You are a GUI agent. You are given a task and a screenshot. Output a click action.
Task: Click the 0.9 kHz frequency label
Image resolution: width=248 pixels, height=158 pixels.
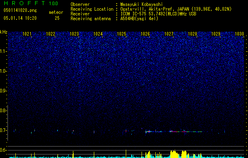[x=4, y=91]
